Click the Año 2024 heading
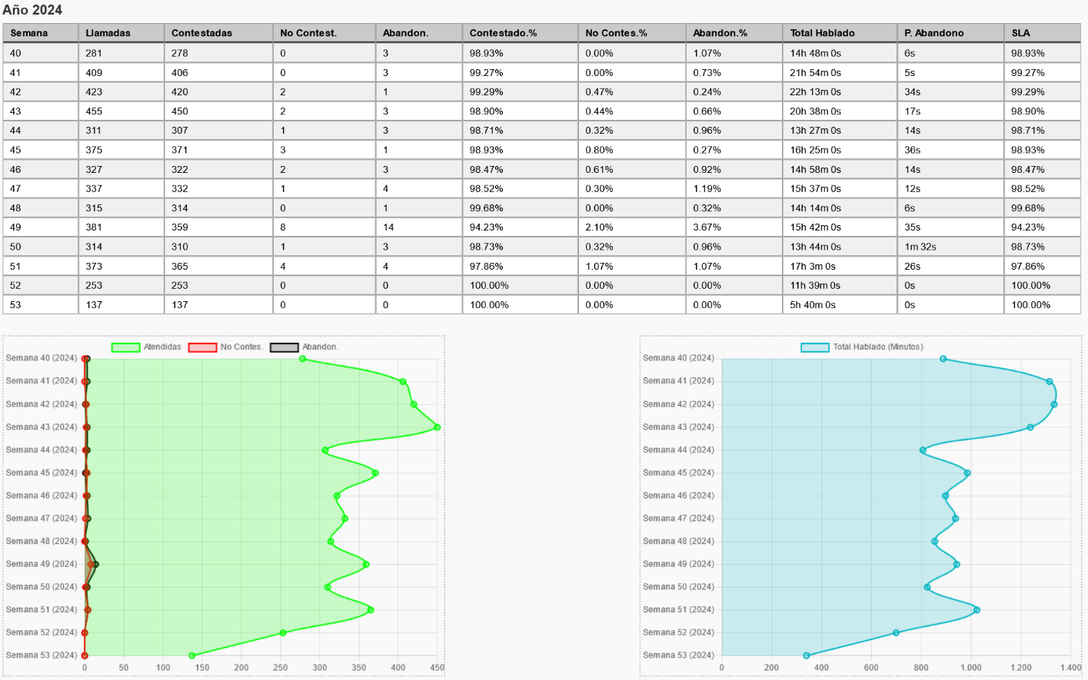Image resolution: width=1088 pixels, height=680 pixels. 32,10
